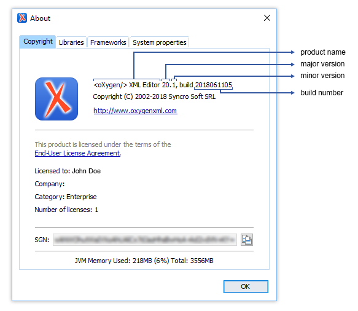Click the 'product name' annotation label

tap(323, 52)
